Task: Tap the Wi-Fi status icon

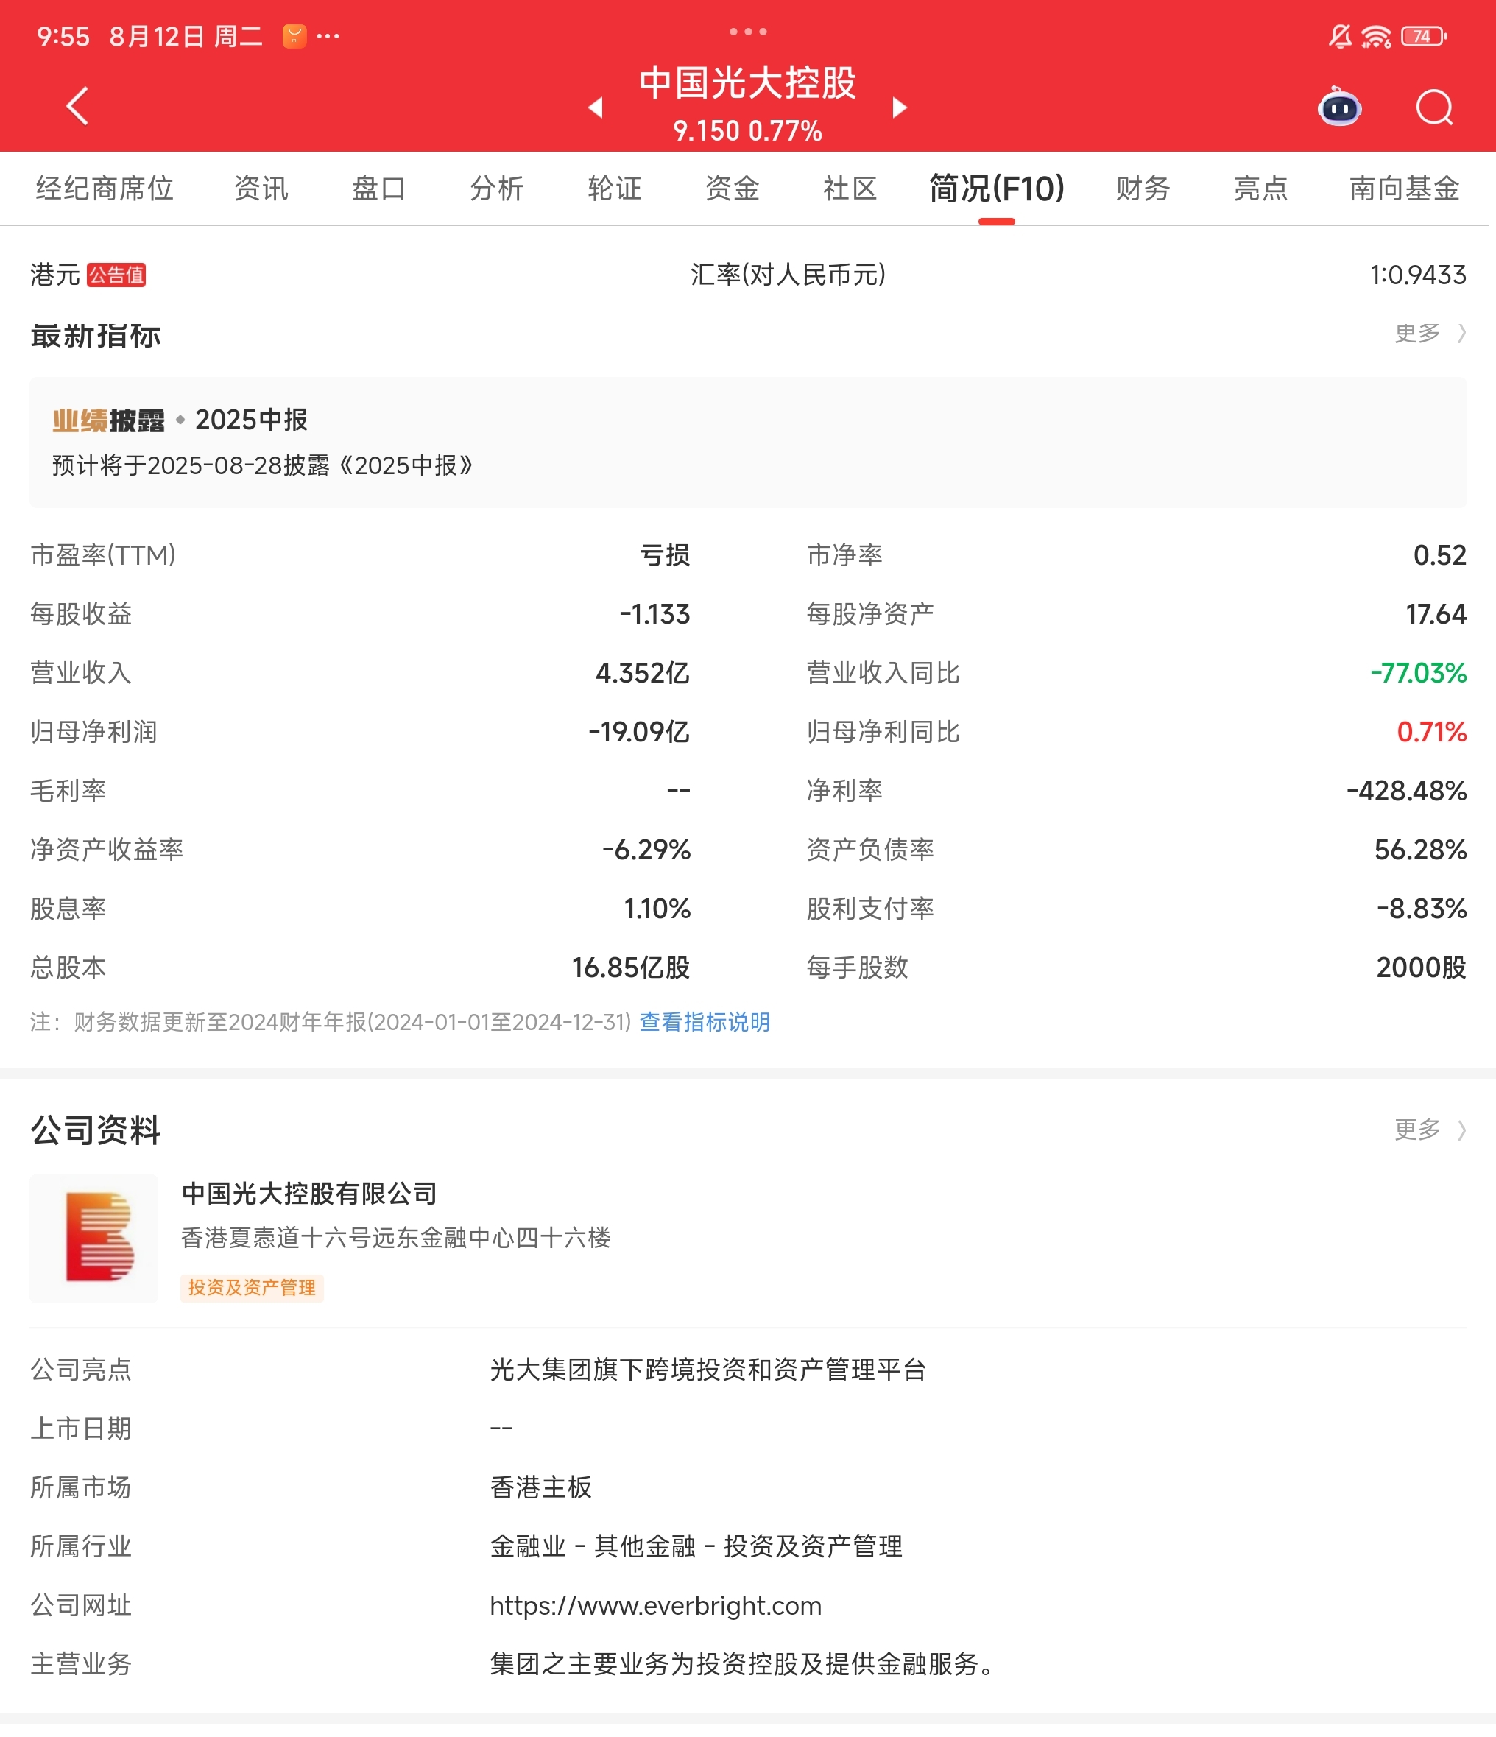Action: (1376, 36)
